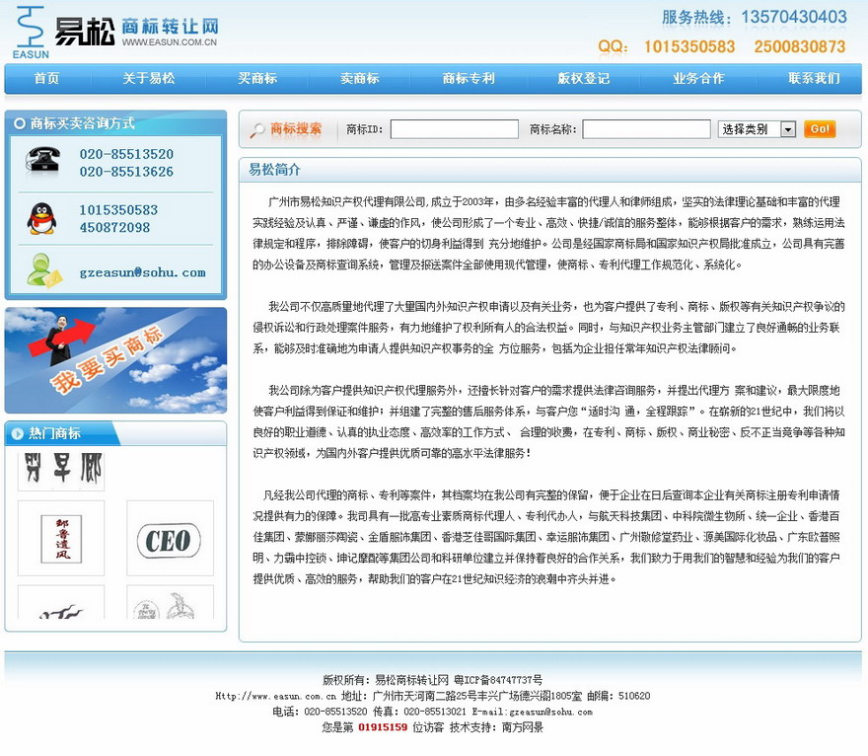Click the 商标名称 input field

[x=647, y=129]
